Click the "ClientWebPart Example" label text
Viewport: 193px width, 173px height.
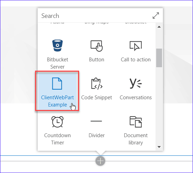pos(57,101)
